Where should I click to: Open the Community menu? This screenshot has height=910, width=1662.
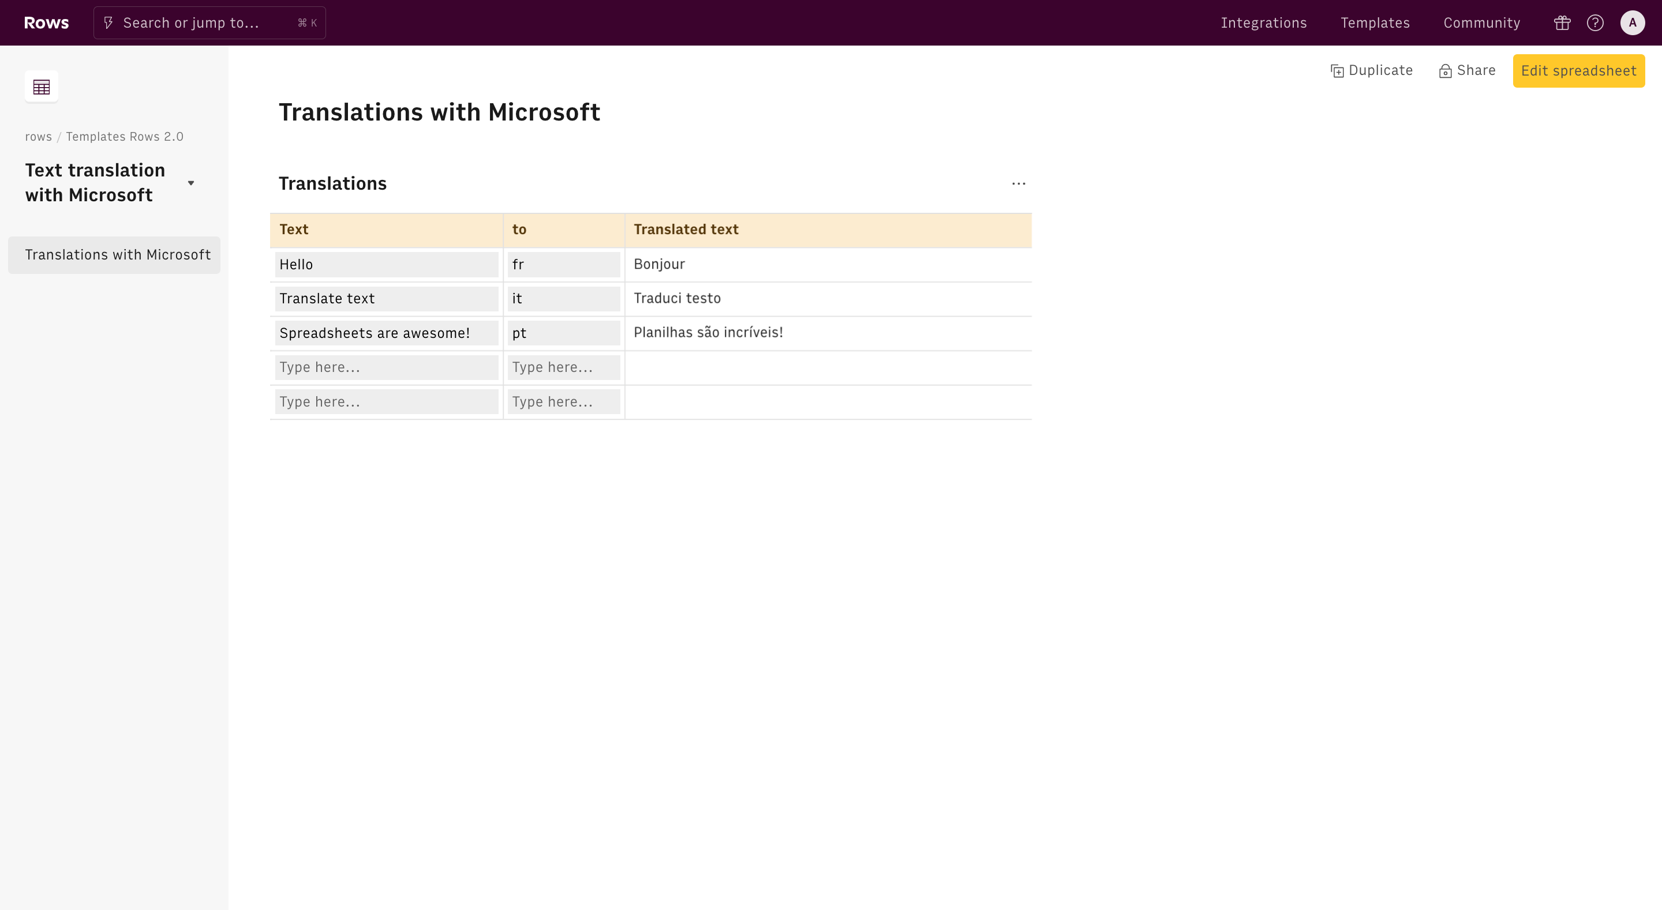click(1481, 23)
